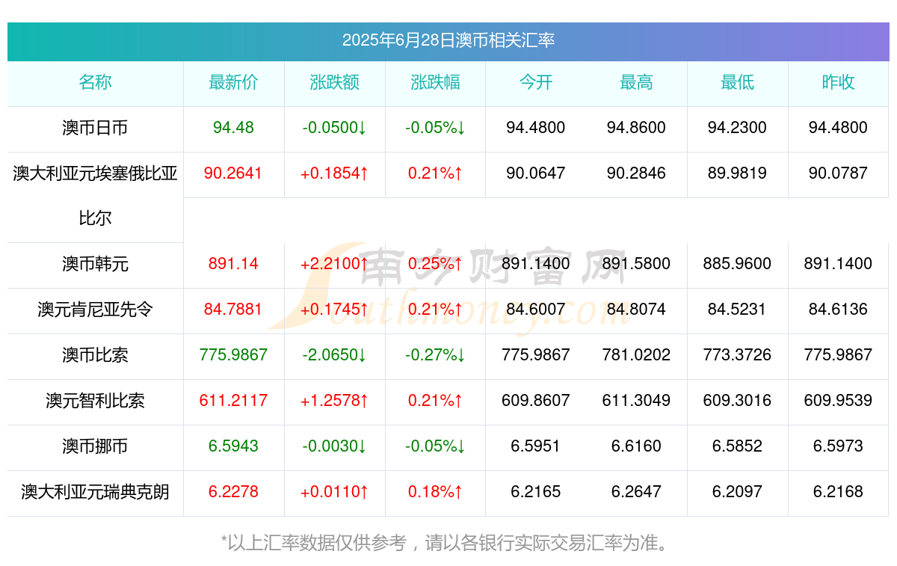897x566 pixels.
Task: Click previous close 84.6136
Action: tap(838, 310)
